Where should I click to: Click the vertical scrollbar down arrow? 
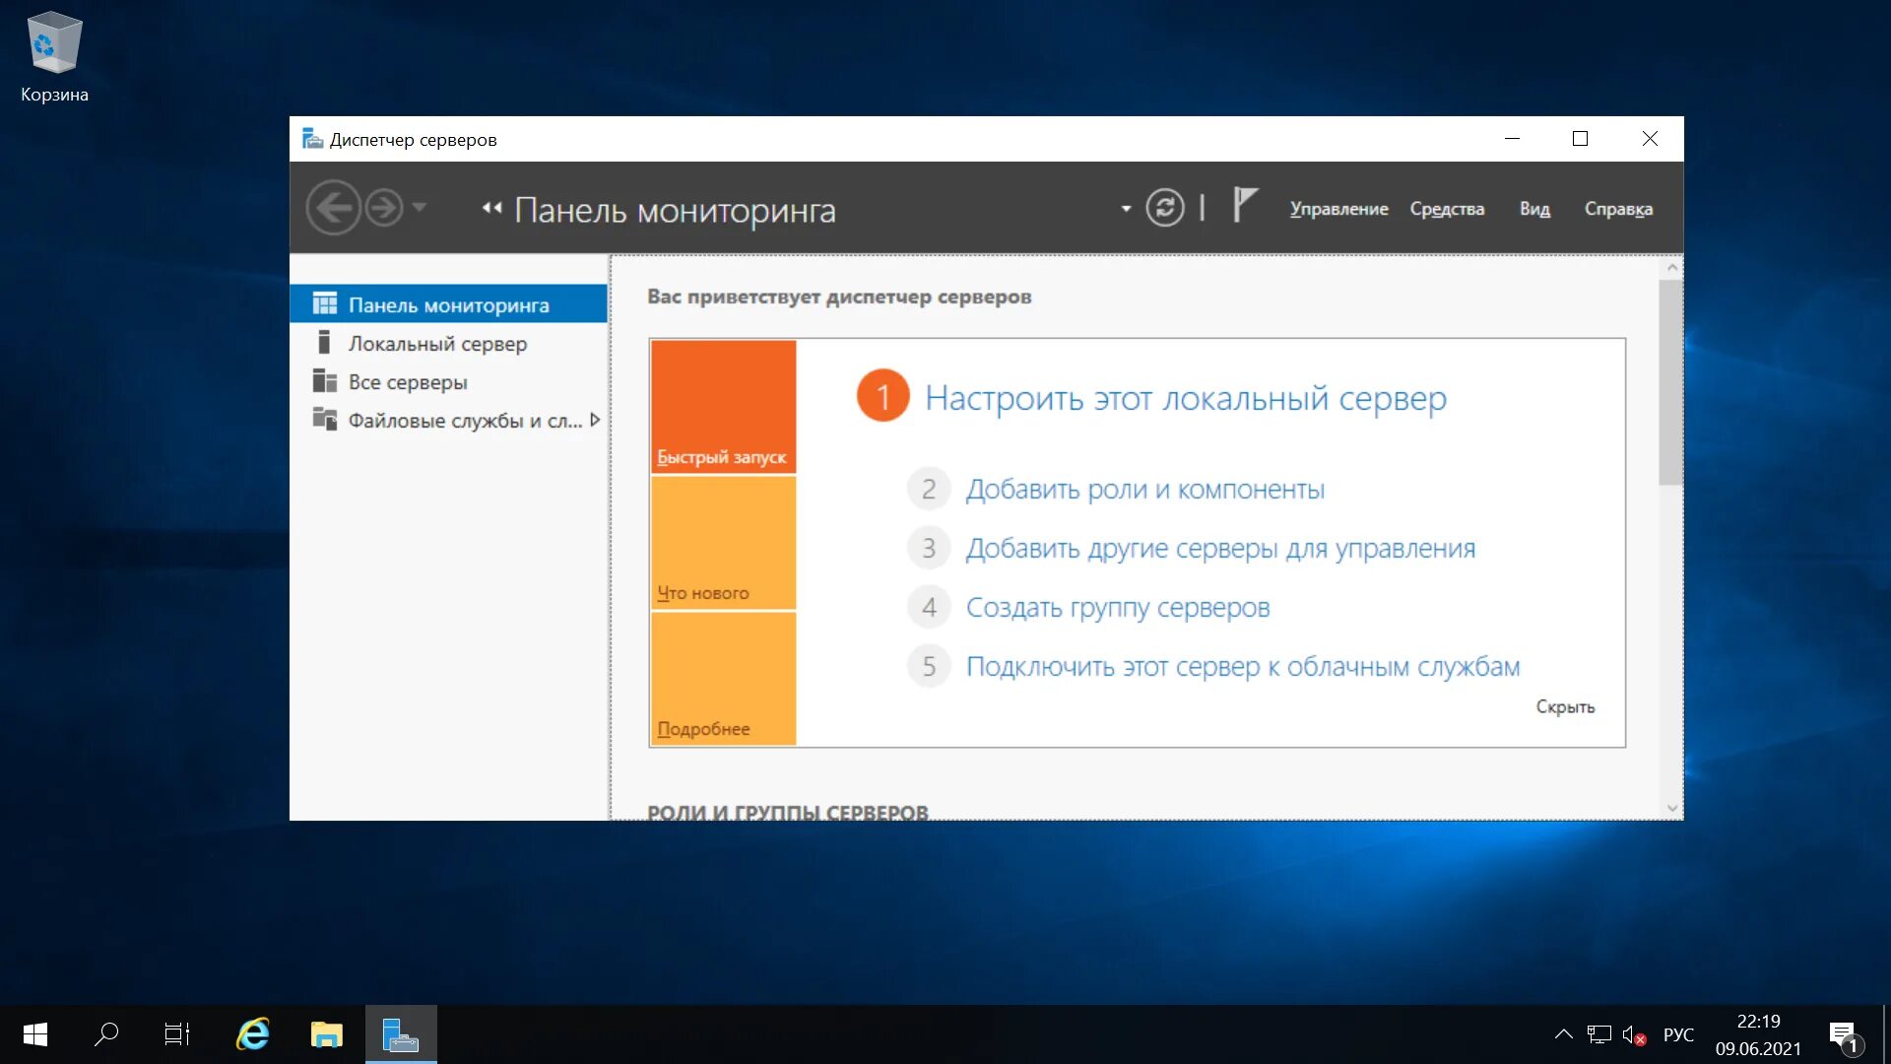point(1671,808)
